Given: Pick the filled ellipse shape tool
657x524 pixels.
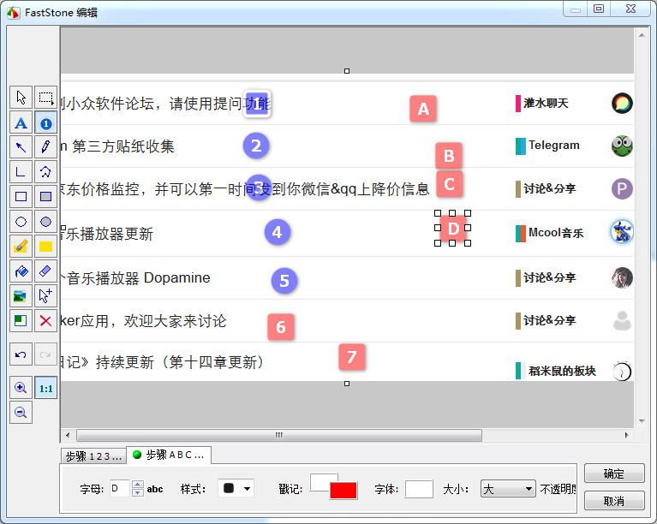Looking at the screenshot, I should pos(46,222).
